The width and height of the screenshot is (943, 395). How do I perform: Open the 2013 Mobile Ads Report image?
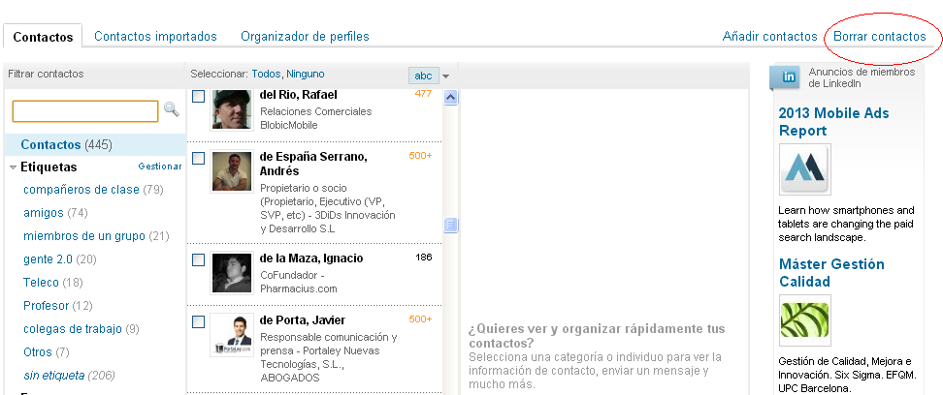tap(804, 168)
